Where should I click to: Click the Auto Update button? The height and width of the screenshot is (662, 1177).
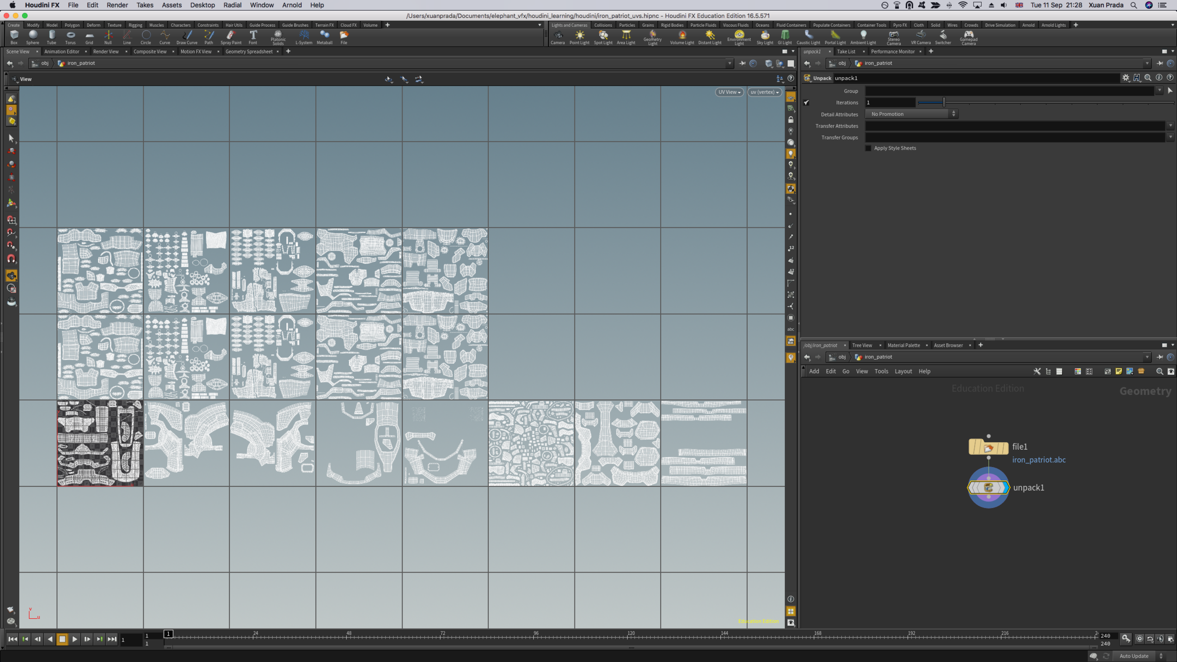[1134, 656]
